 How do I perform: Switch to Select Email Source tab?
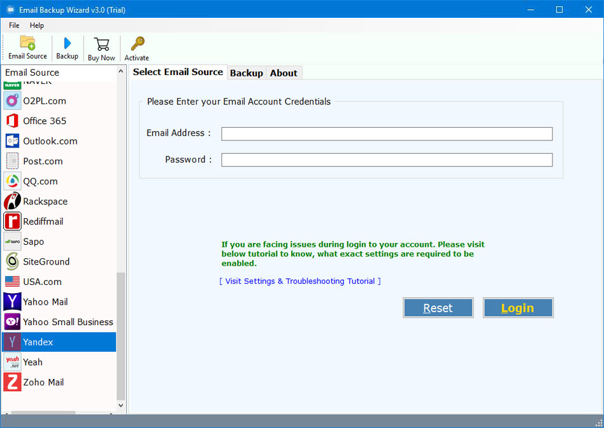click(x=178, y=72)
